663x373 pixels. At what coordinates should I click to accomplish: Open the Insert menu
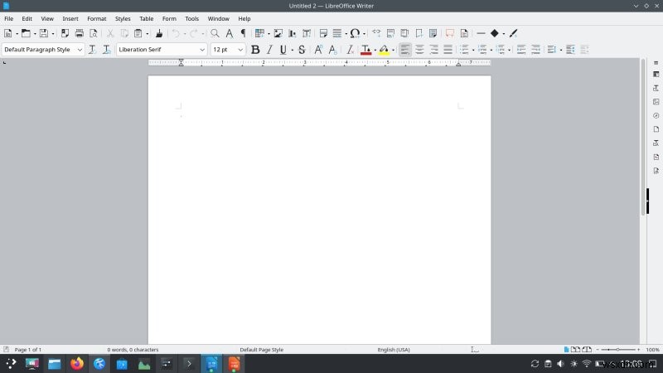[x=70, y=18]
